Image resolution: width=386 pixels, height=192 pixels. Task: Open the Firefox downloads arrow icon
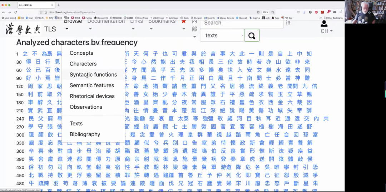click(x=304, y=12)
